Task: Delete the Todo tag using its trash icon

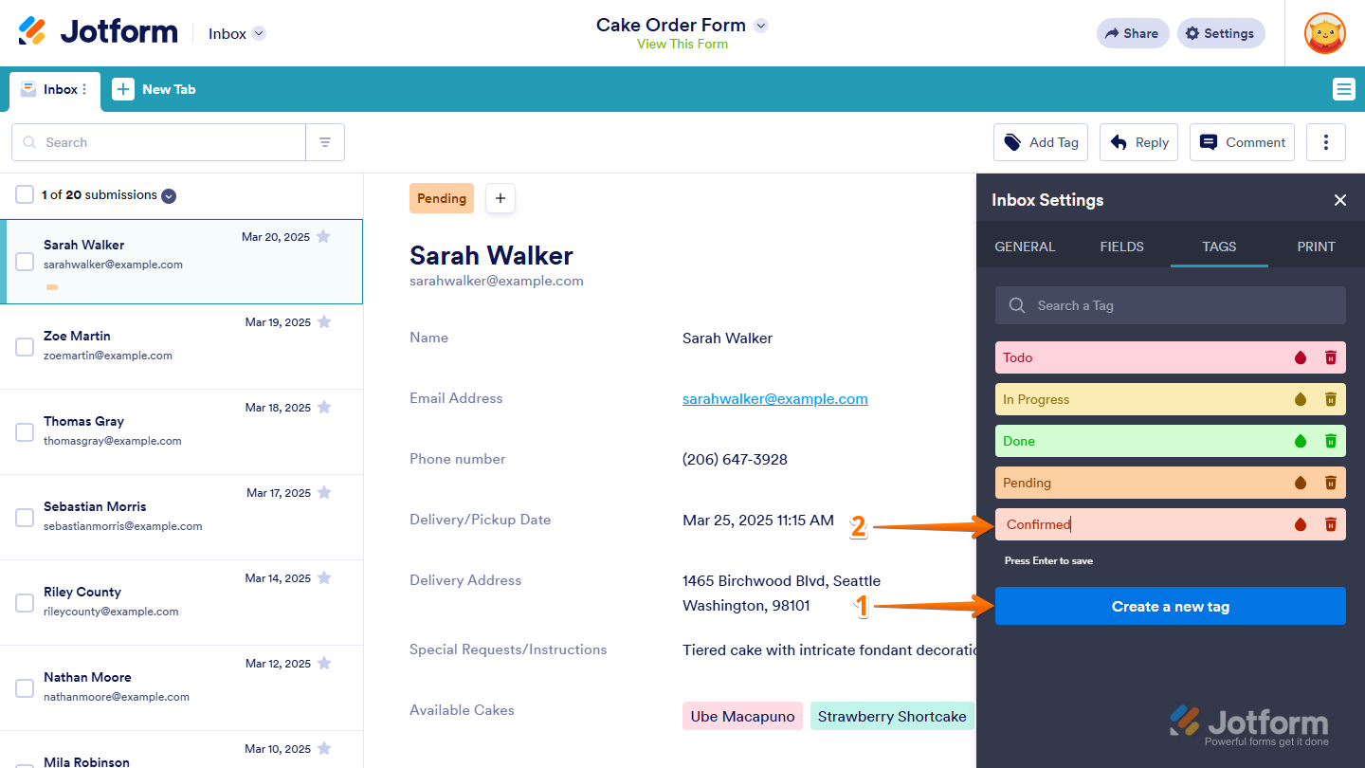Action: tap(1331, 357)
